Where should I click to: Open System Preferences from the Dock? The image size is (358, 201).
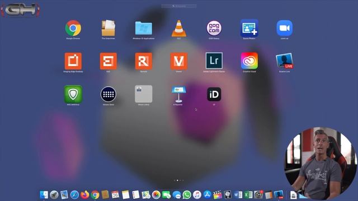258,195
